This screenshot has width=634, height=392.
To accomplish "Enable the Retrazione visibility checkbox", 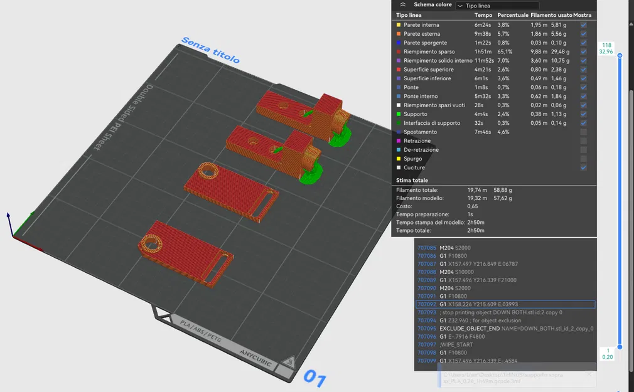I will [x=583, y=140].
